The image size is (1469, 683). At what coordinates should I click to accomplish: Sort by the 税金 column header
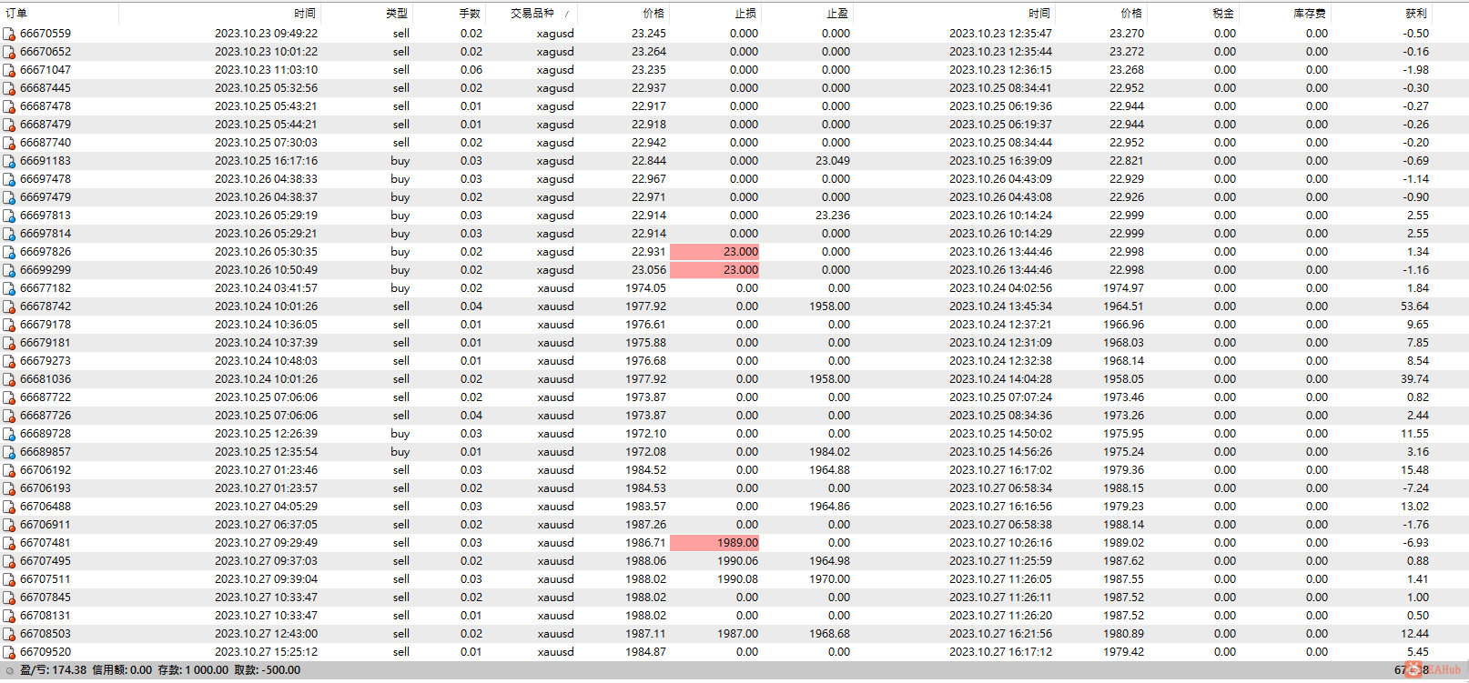1223,14
